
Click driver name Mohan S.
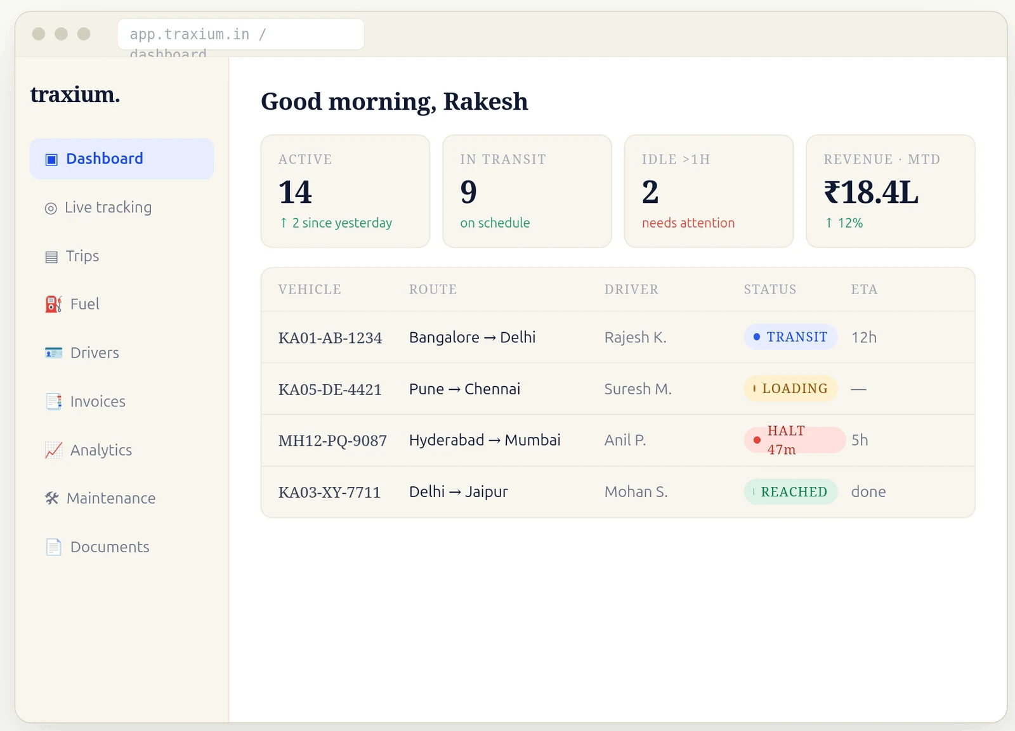(x=636, y=492)
